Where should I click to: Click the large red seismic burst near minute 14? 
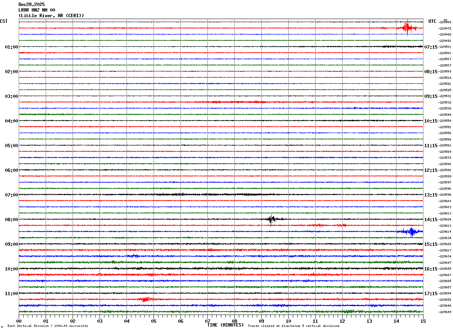407,28
